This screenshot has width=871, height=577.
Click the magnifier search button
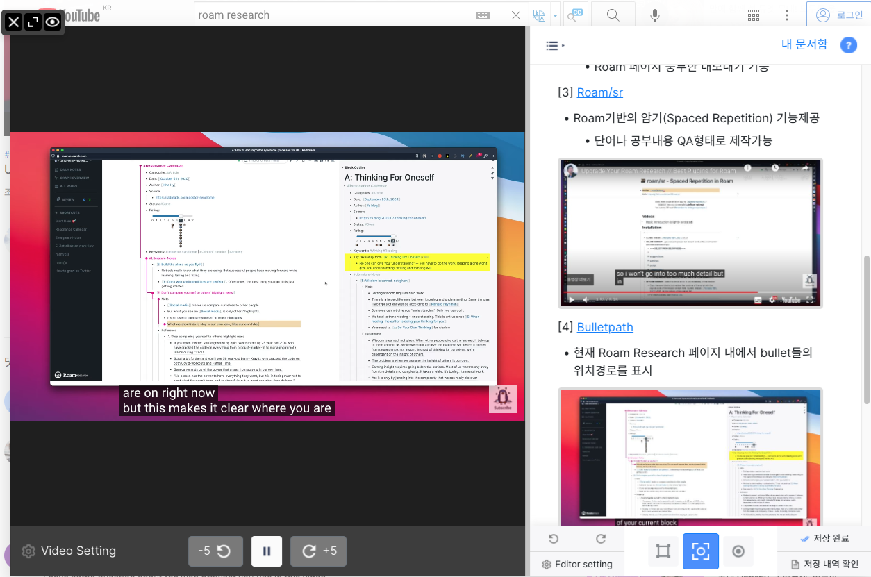(613, 15)
